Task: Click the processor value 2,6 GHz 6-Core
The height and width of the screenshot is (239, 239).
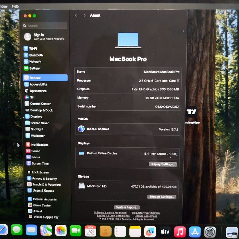Action: pyautogui.click(x=159, y=81)
